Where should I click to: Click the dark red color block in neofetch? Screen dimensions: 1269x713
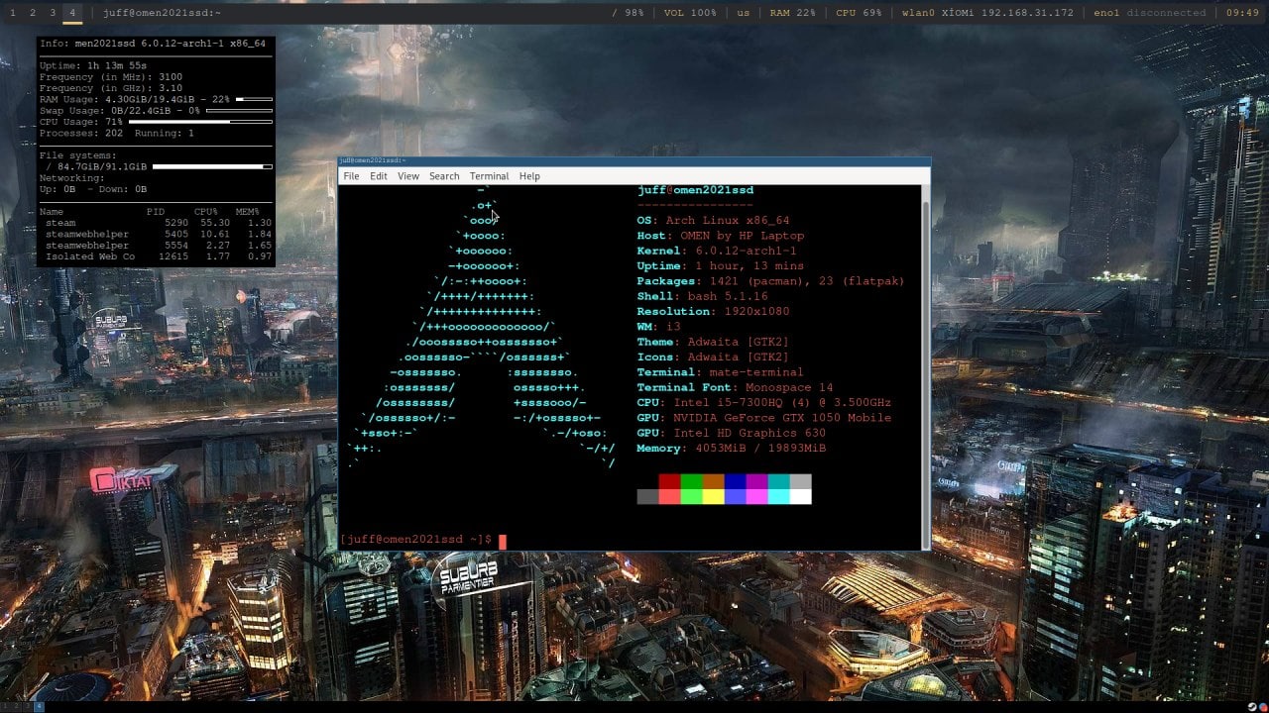click(669, 481)
